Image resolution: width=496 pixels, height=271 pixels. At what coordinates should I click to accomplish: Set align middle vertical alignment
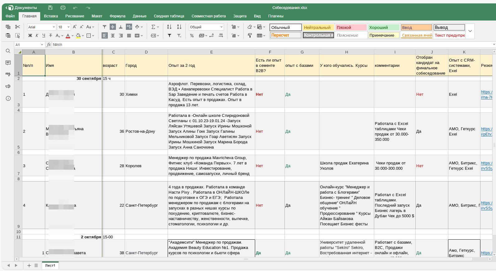[x=113, y=27]
